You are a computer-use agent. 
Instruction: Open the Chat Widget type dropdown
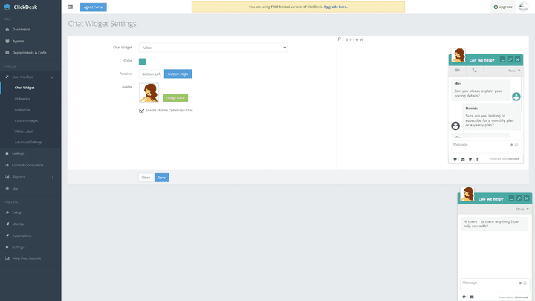(213, 48)
